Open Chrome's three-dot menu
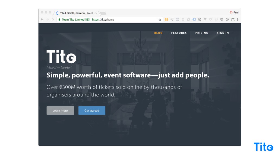 coord(238,19)
